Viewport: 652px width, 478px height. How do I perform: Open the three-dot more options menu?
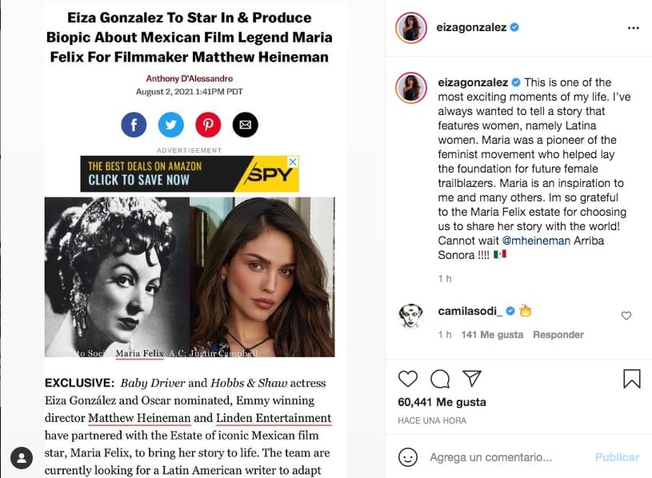[634, 28]
